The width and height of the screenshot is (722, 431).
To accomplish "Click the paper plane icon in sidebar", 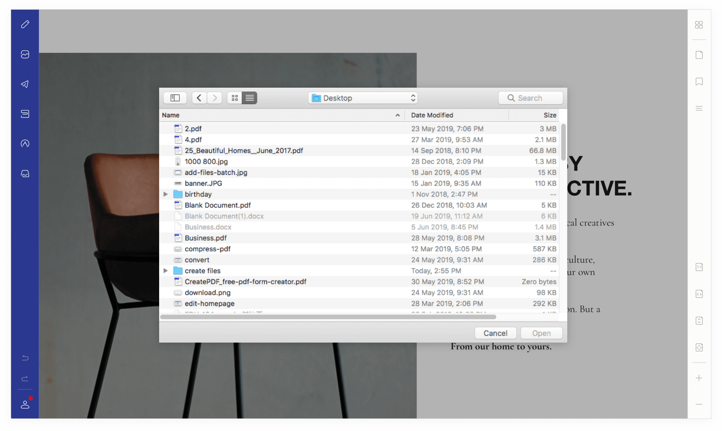I will tap(25, 84).
